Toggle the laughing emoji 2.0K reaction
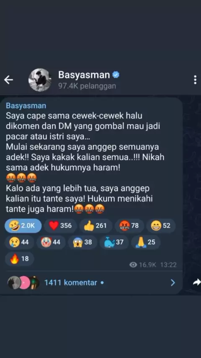Image resolution: width=201 pixels, height=358 pixels. (x=23, y=226)
